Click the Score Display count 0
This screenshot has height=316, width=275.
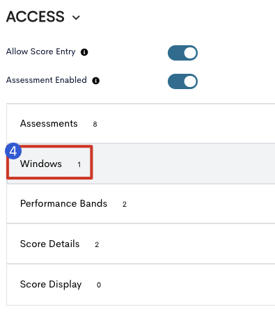tap(99, 285)
